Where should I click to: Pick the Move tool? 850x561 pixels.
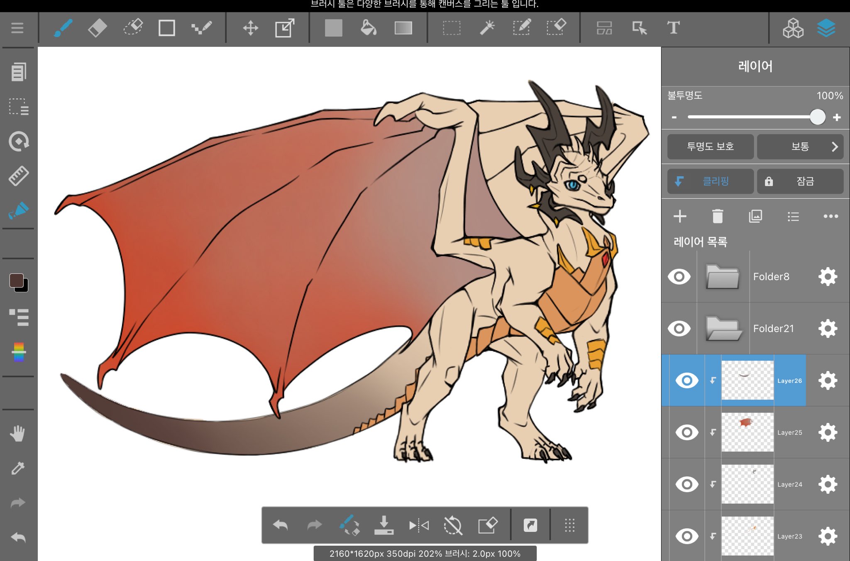pyautogui.click(x=250, y=28)
